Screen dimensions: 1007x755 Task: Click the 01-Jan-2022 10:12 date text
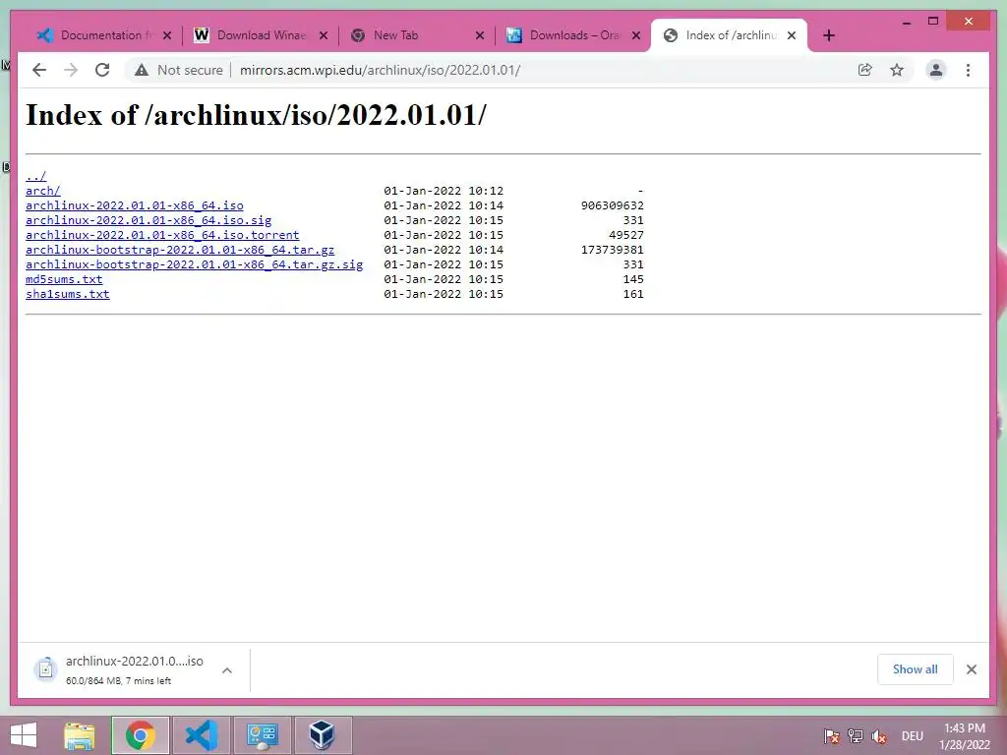pyautogui.click(x=444, y=191)
